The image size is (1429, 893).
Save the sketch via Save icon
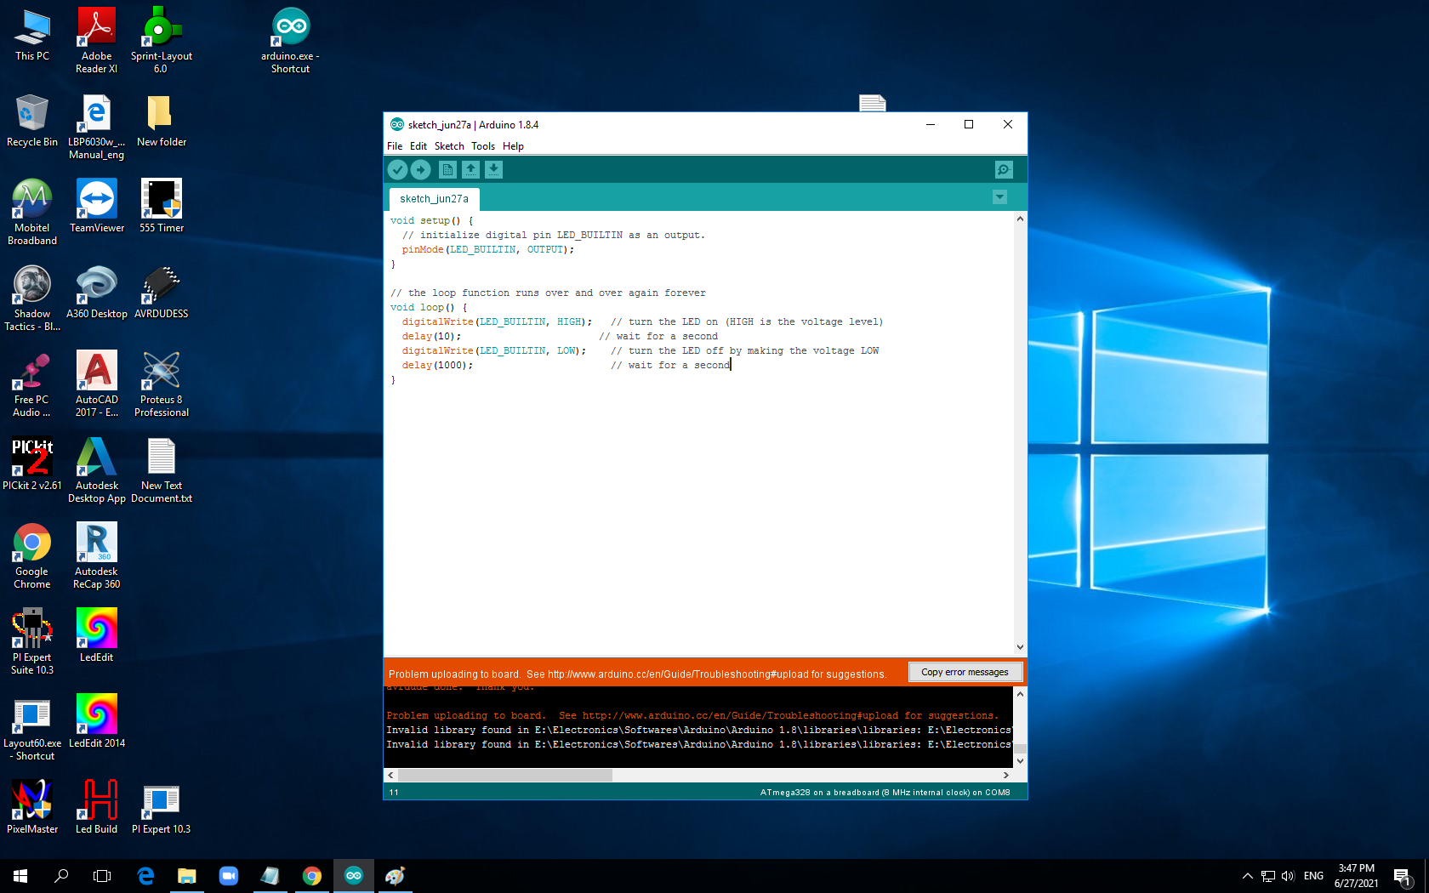coord(493,169)
